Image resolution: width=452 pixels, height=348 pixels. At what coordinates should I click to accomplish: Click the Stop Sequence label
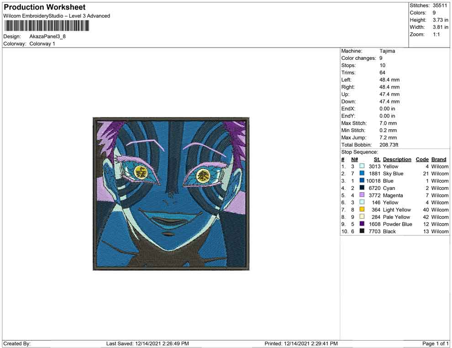tap(359, 152)
